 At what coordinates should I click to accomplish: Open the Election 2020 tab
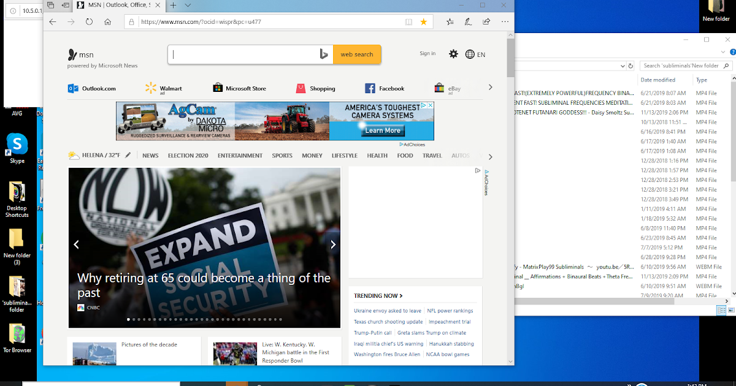188,156
